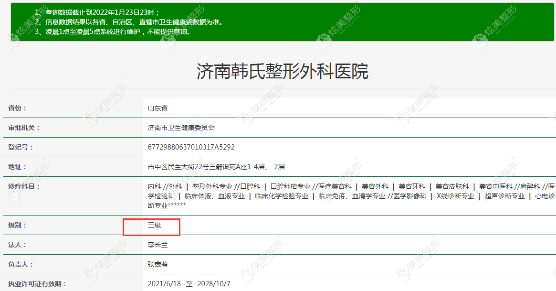Select the 临床化学检验专业 text
556x291 pixels.
pyautogui.click(x=282, y=196)
